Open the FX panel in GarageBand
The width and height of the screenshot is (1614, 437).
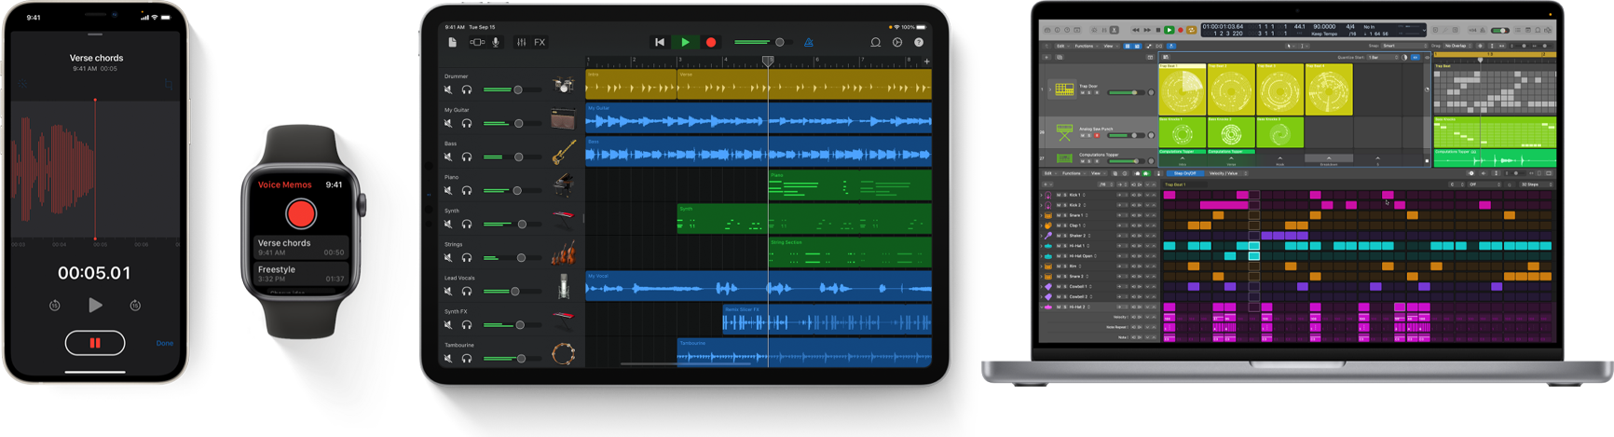(540, 42)
